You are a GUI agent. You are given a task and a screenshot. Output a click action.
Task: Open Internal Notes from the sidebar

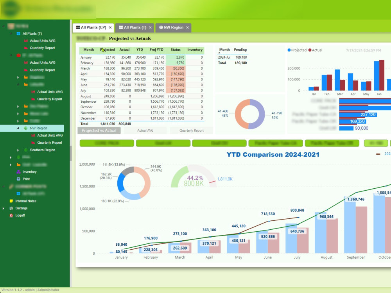coord(26,201)
